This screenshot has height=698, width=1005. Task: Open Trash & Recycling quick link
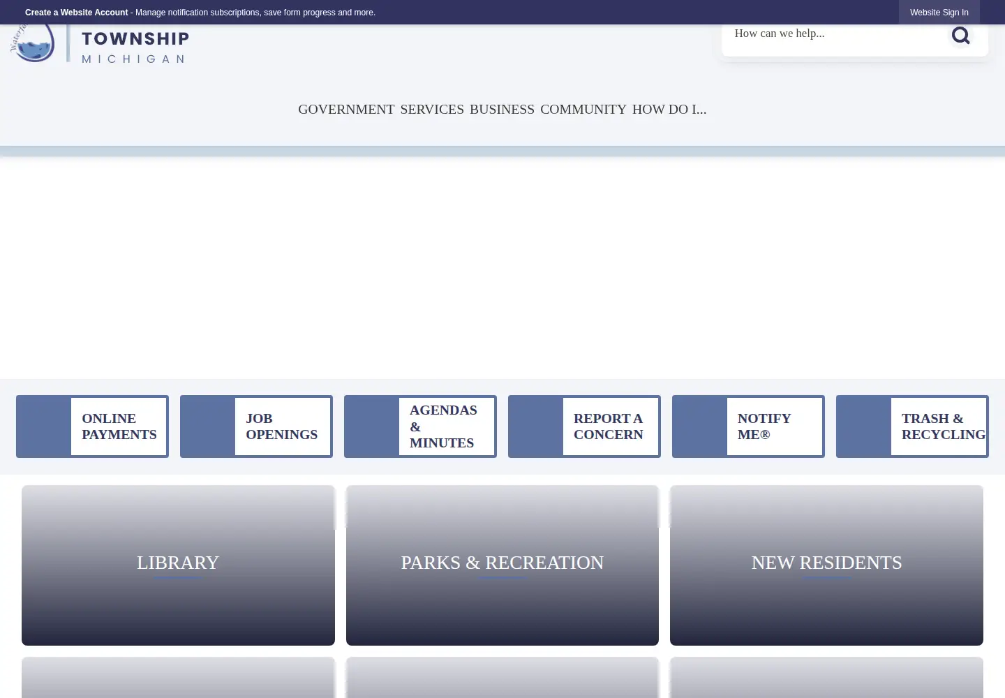(912, 426)
